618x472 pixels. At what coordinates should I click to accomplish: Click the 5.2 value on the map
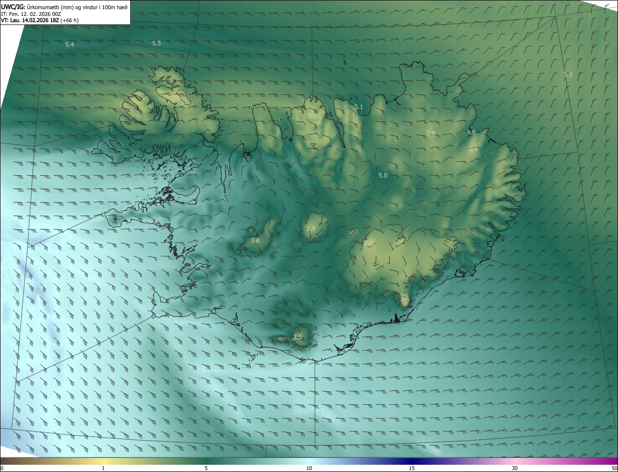coord(114,220)
